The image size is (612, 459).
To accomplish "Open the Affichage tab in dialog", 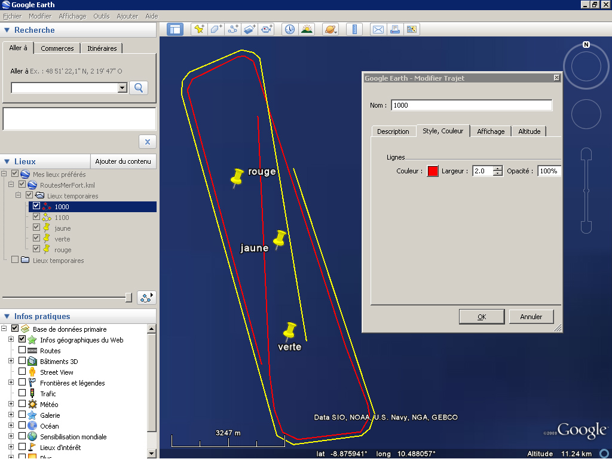I will 491,131.
